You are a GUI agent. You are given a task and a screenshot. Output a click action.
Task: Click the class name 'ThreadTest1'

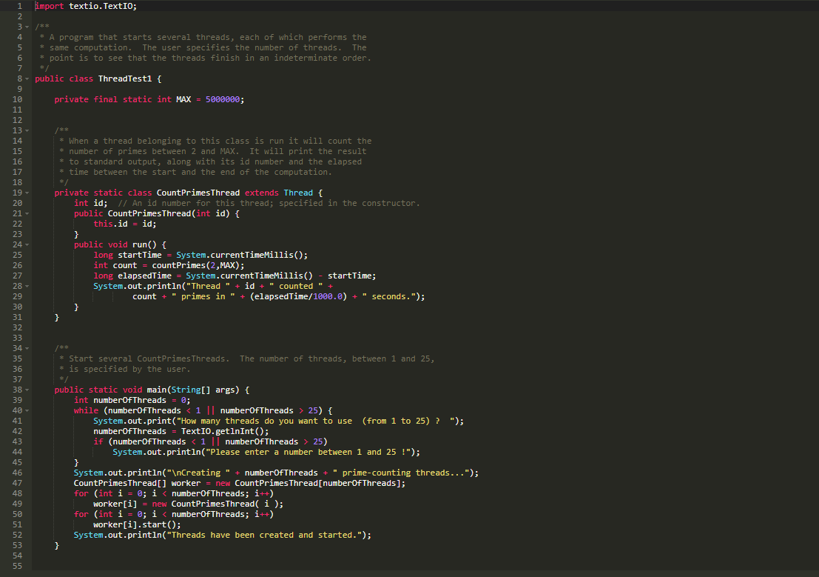coord(125,79)
